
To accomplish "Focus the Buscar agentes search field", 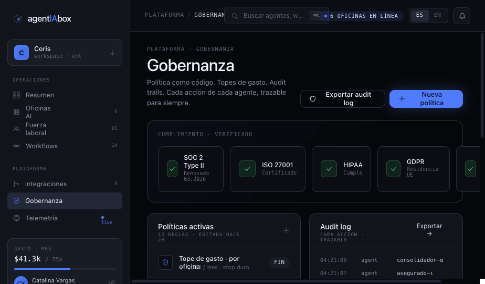I will 276,15.
